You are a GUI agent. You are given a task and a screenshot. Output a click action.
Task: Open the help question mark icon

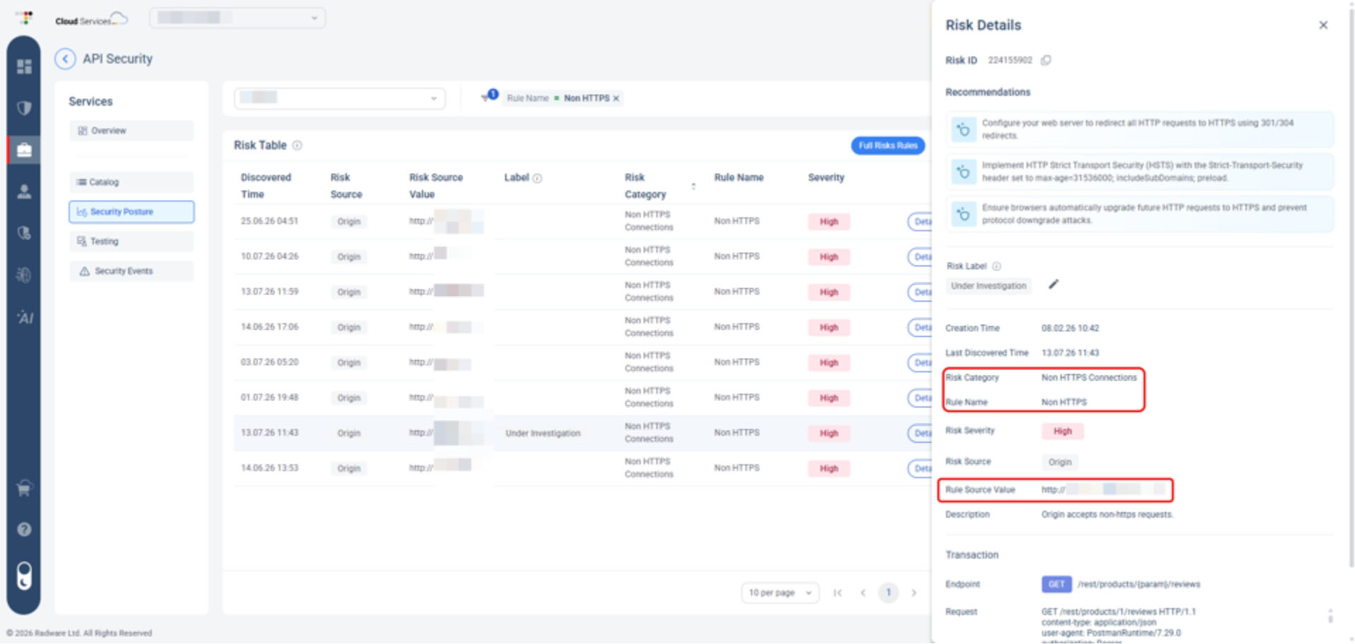[x=24, y=530]
